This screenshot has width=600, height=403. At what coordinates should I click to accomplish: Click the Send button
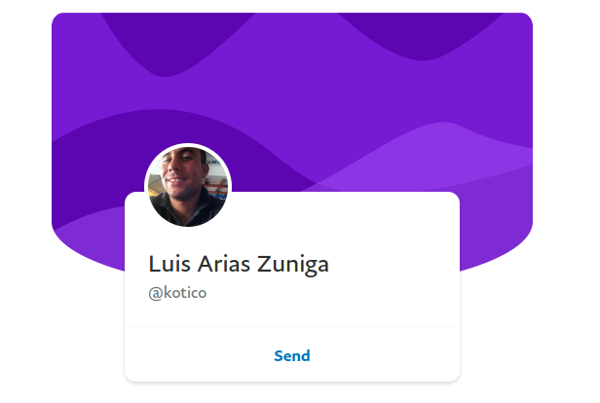click(292, 355)
